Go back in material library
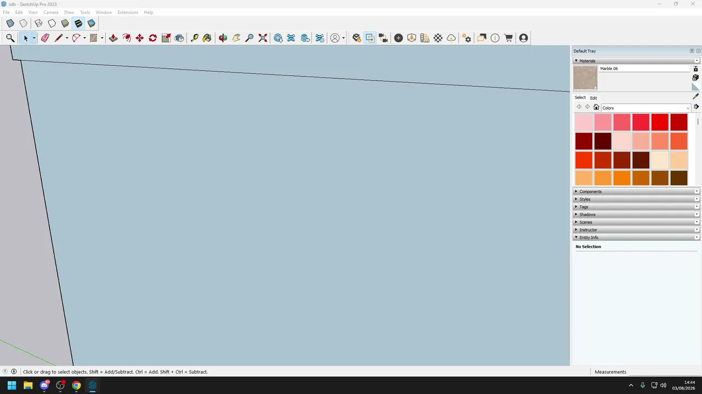 579,107
